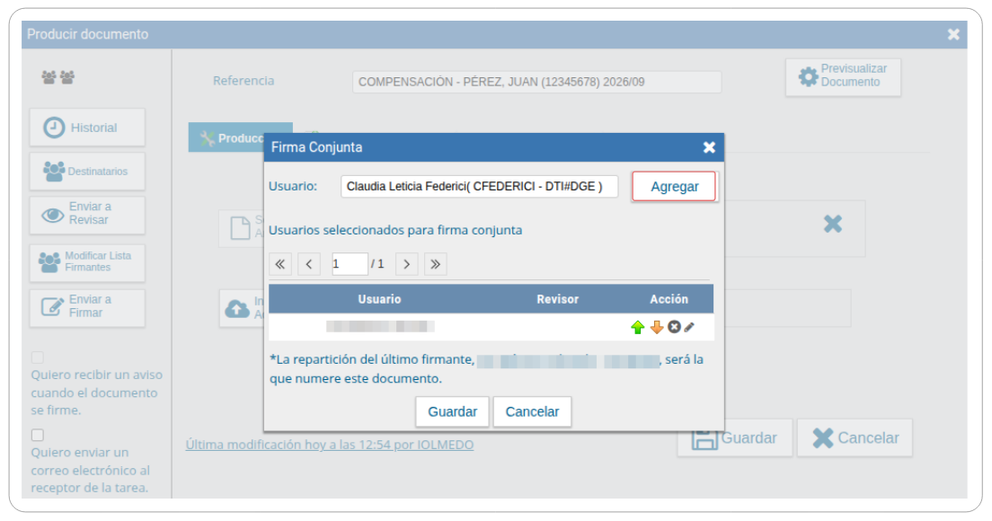Click the main window Guardar button with disk icon

pyautogui.click(x=735, y=437)
